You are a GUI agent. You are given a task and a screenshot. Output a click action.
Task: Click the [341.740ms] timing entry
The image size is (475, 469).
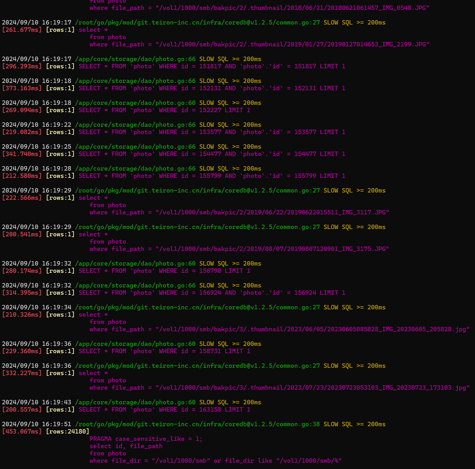click(x=22, y=154)
